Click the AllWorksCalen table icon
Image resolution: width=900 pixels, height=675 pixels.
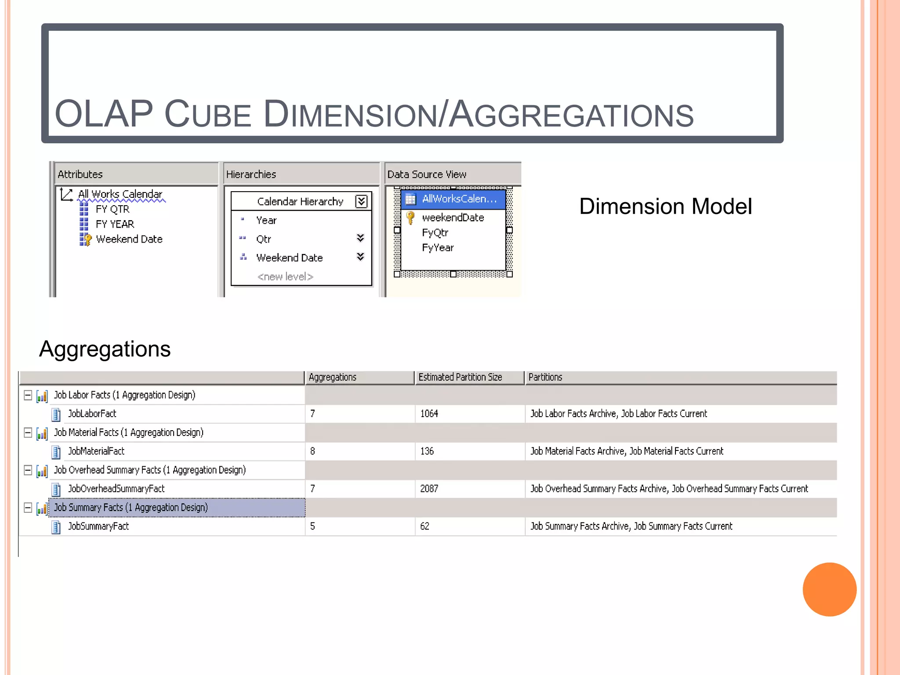click(410, 199)
